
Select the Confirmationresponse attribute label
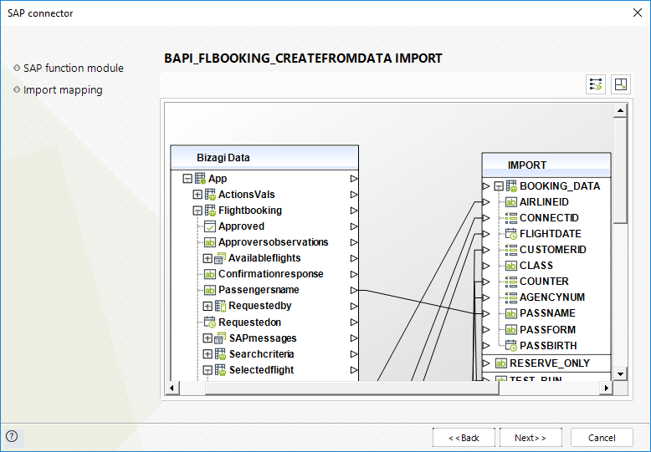point(271,274)
